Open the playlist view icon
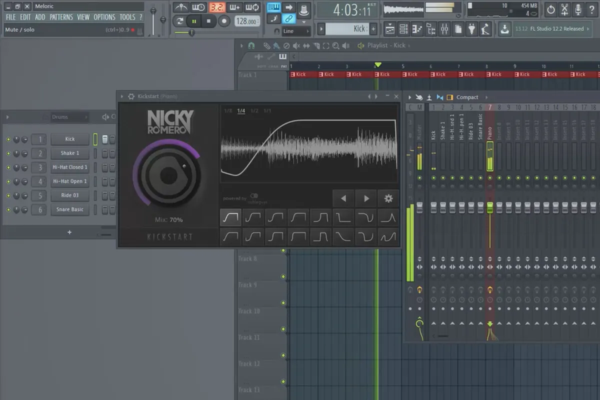Viewport: 600px width, 400px height. coord(389,29)
